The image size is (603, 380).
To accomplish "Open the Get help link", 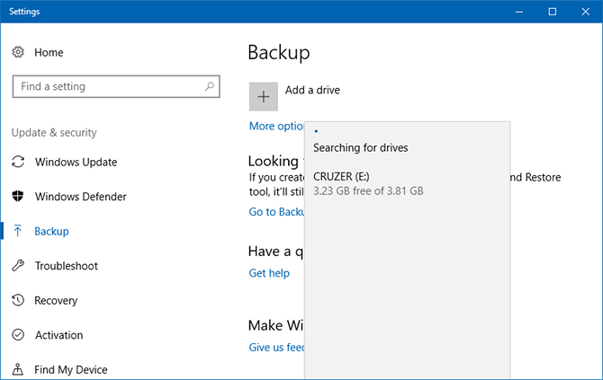I will tap(269, 273).
